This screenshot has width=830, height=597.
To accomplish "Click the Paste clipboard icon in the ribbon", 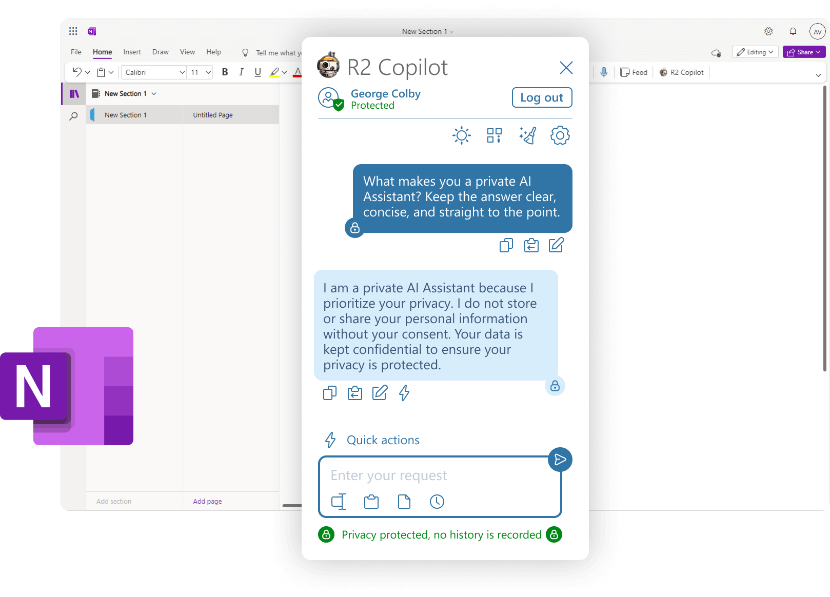I will tap(101, 72).
